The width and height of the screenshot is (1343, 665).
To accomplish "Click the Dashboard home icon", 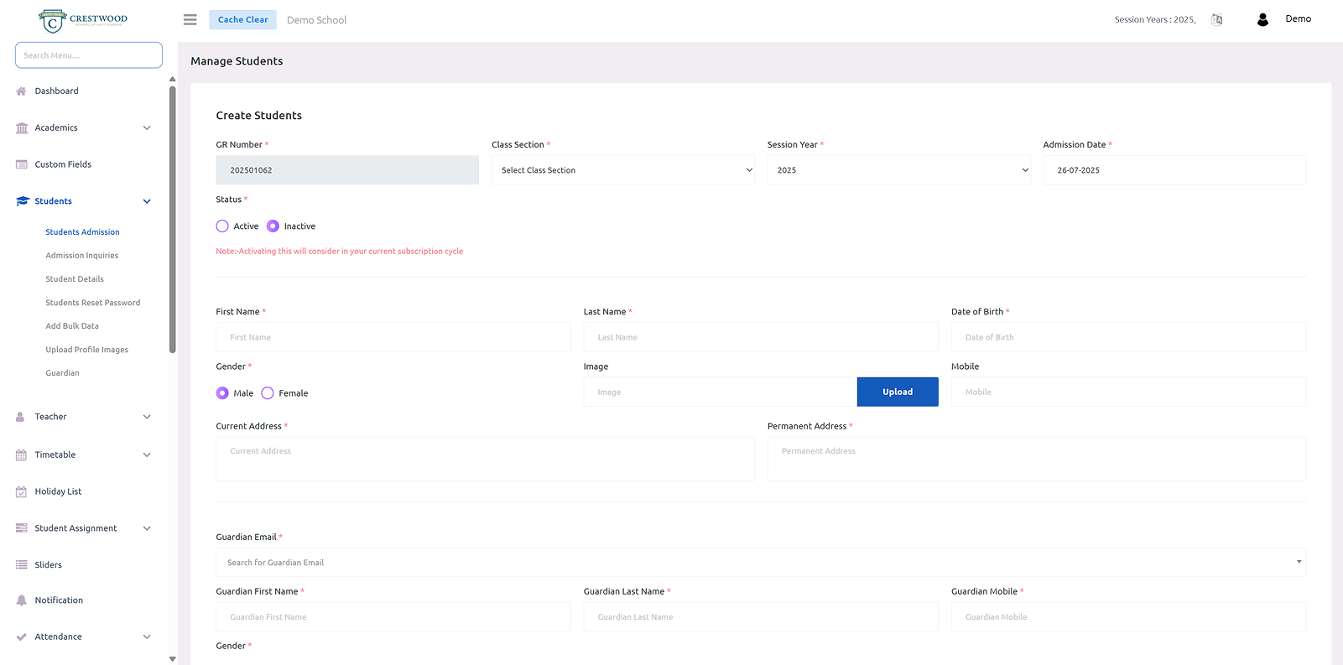I will [22, 91].
